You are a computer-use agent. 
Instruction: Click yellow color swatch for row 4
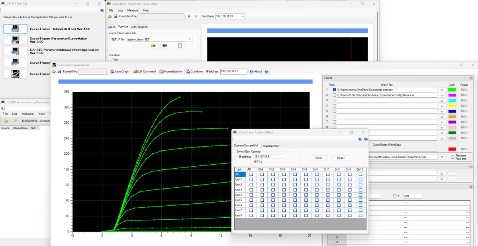tap(452, 106)
